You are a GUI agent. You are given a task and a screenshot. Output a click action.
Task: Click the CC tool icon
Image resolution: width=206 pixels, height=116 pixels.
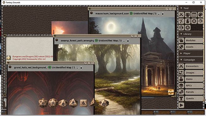click(x=181, y=28)
